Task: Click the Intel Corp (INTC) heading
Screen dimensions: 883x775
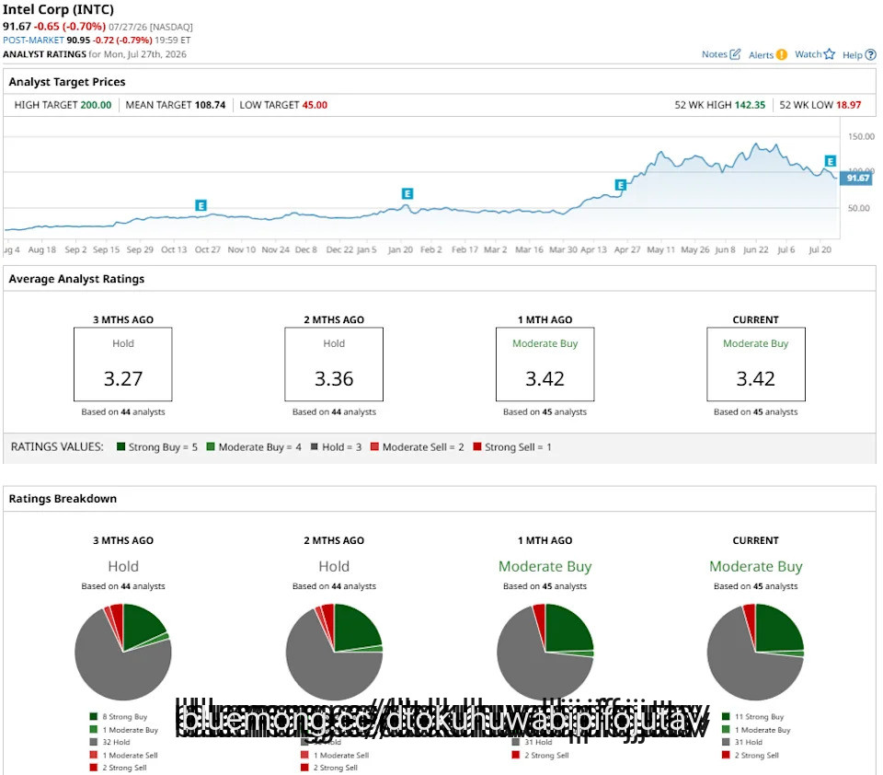Action: (58, 9)
